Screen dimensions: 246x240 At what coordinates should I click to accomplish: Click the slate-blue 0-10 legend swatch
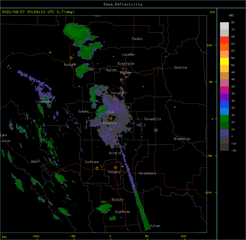click(x=224, y=133)
